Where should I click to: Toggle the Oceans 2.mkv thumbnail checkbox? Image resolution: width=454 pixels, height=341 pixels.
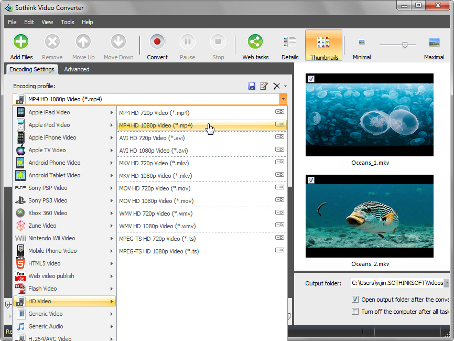point(311,180)
